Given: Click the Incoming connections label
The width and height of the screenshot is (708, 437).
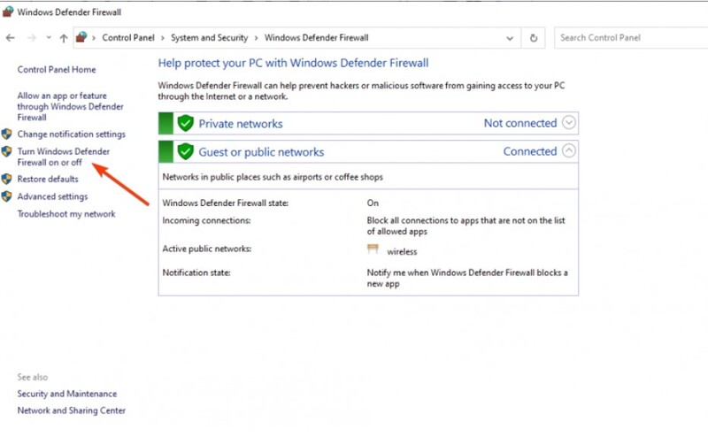Looking at the screenshot, I should tap(206, 220).
